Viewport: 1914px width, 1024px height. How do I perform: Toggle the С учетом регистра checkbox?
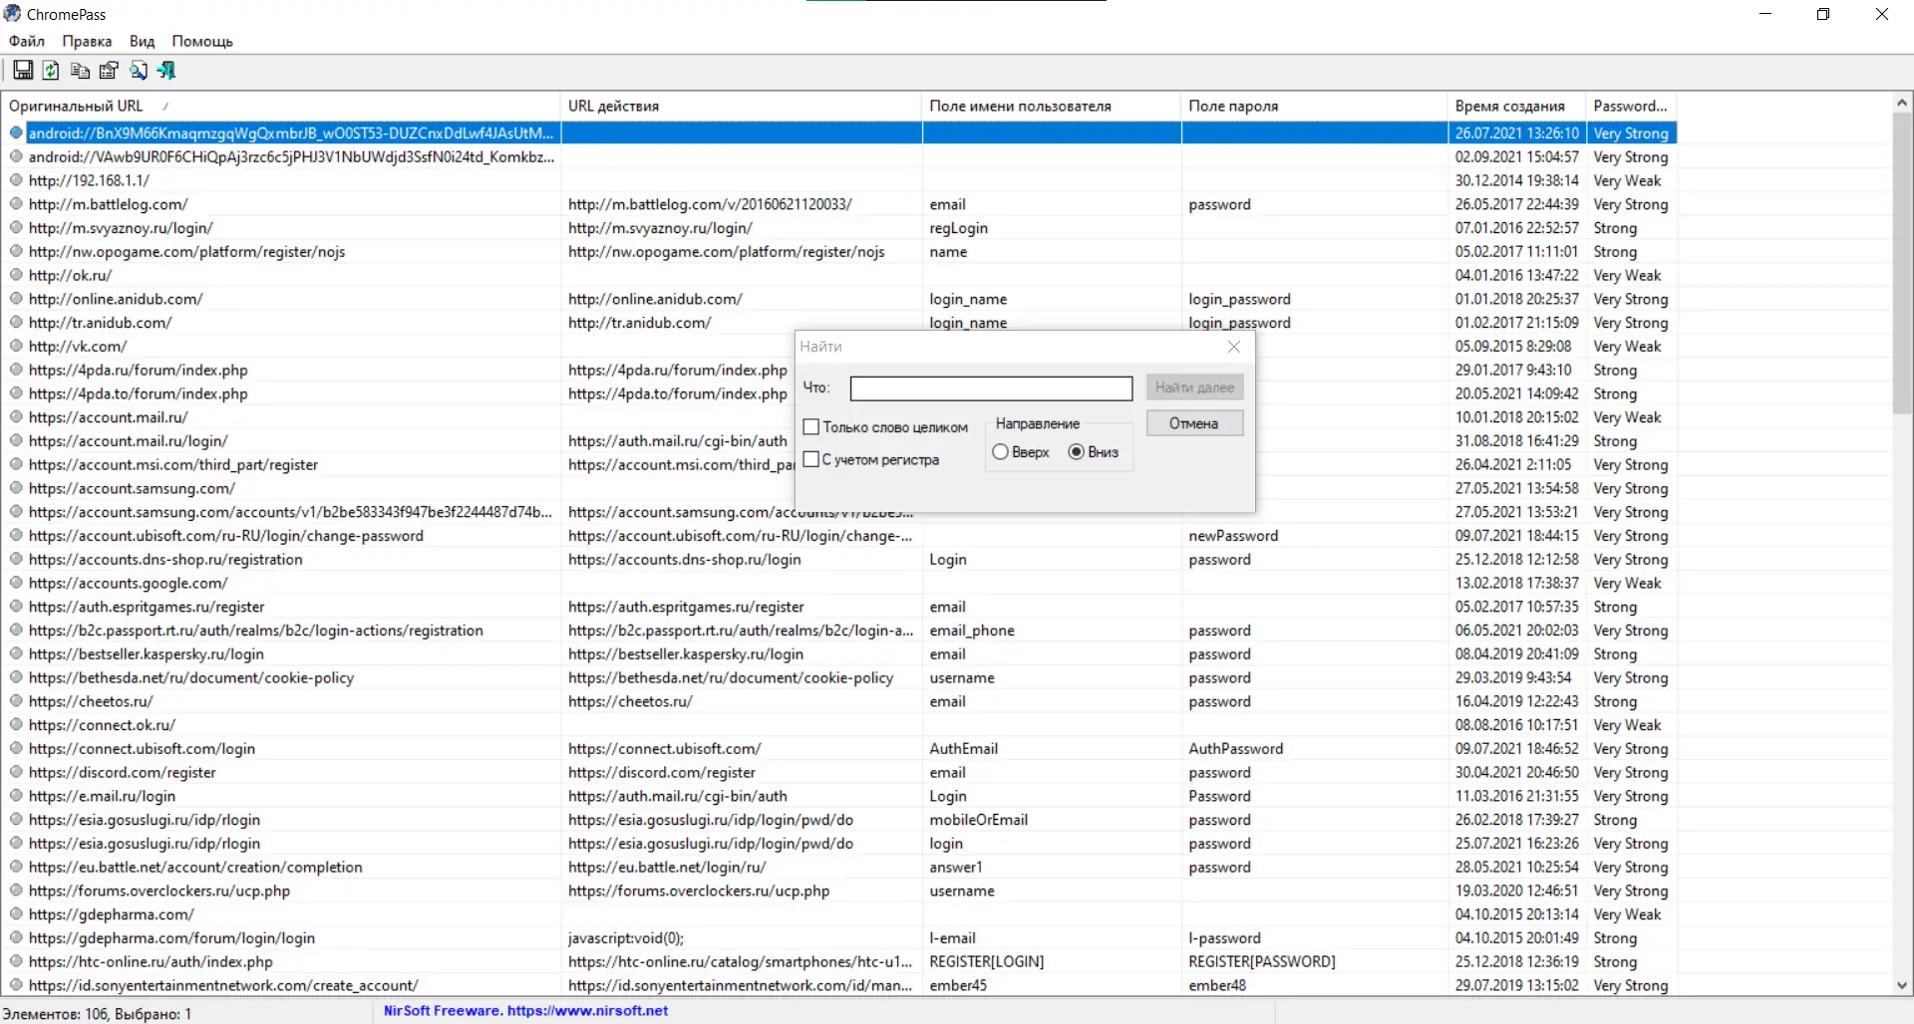(810, 459)
